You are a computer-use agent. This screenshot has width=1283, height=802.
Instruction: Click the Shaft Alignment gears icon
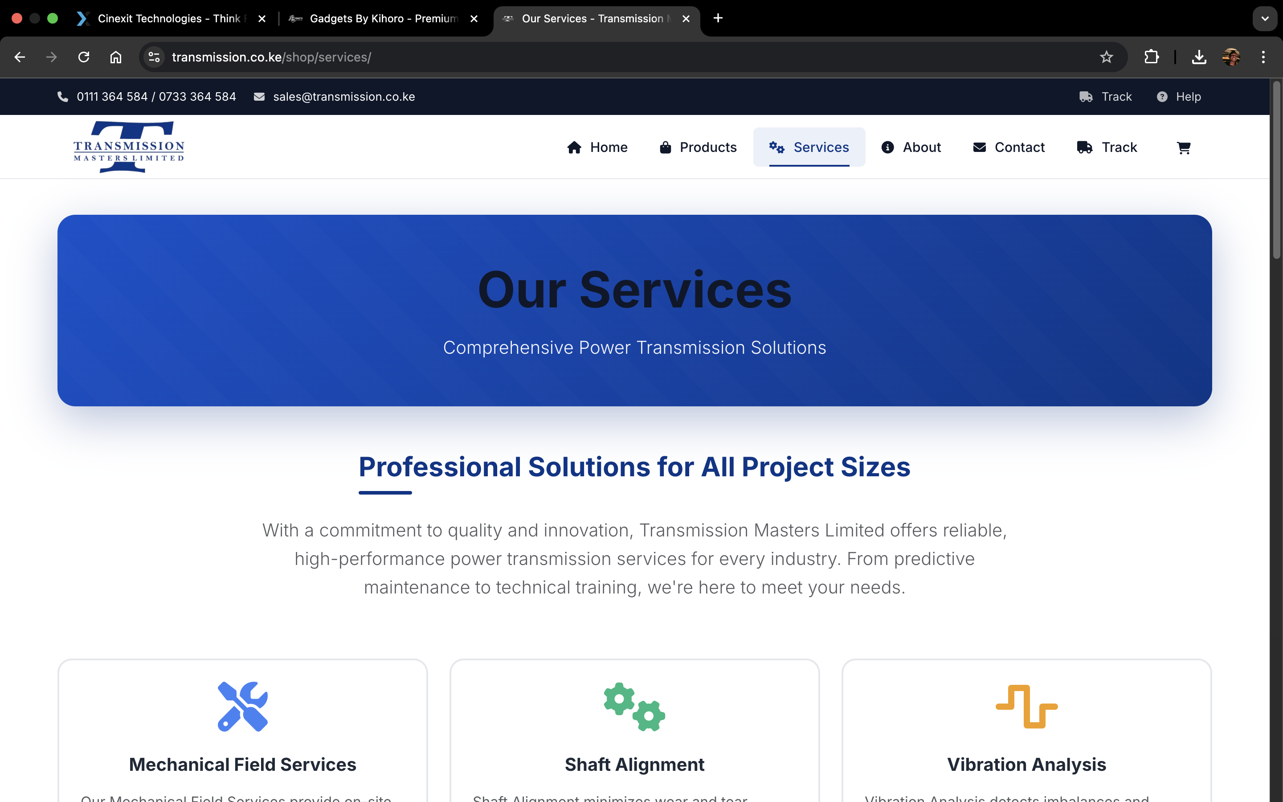tap(634, 706)
